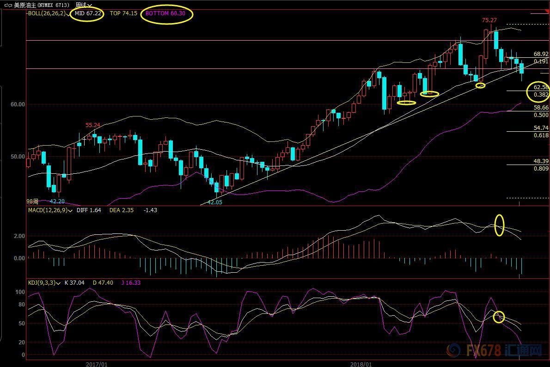Click the BOLL MID 67.22 value
This screenshot has height=367, width=550.
(x=88, y=13)
